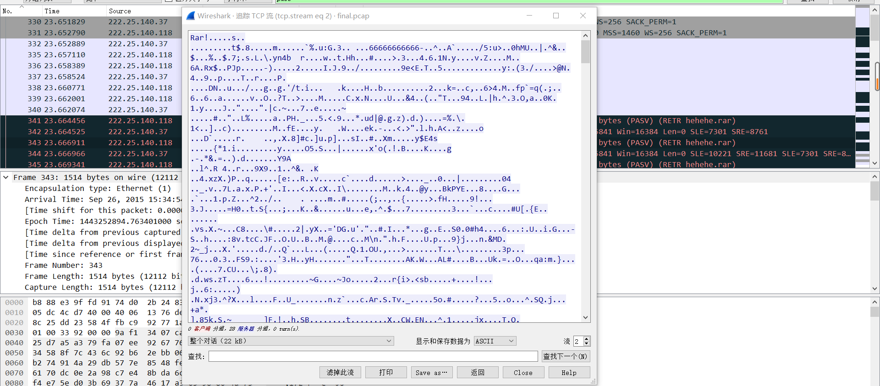Click the Rar! header line in stream

(x=217, y=38)
